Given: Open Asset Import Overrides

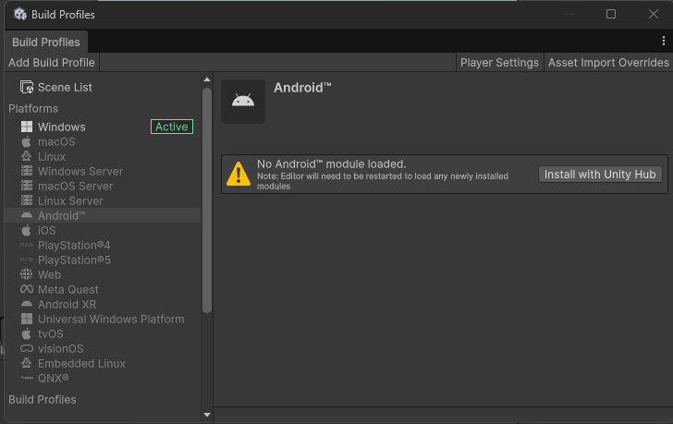Looking at the screenshot, I should [x=608, y=63].
